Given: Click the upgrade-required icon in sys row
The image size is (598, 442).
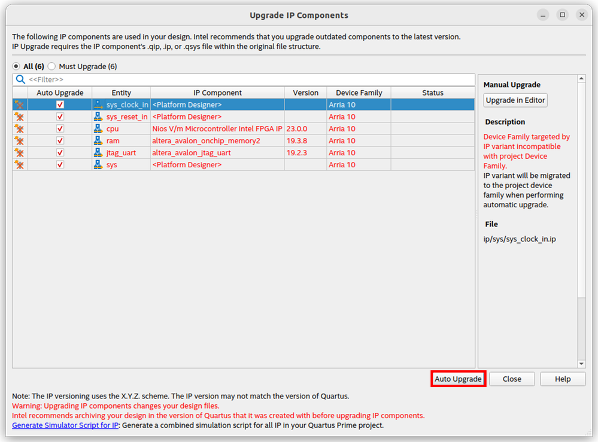Looking at the screenshot, I should pyautogui.click(x=19, y=165).
